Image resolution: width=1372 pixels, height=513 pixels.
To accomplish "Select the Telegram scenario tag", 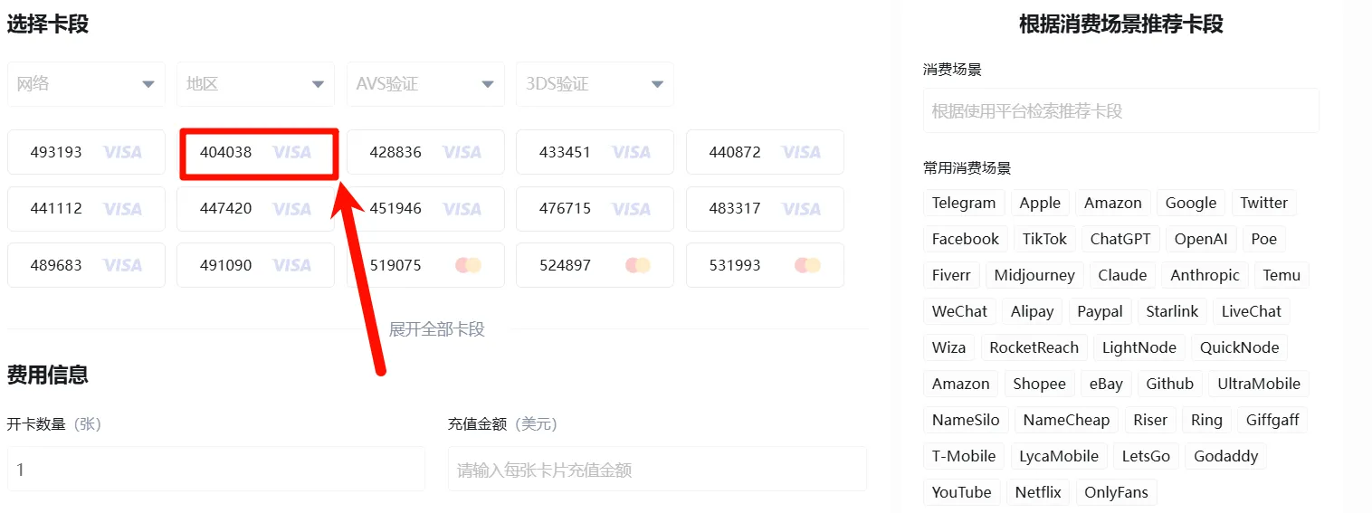I will (x=964, y=203).
